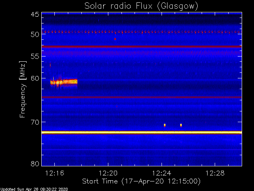Click the 60 frequency tick label
The width and height of the screenshot is (254, 191).
(x=35, y=78)
